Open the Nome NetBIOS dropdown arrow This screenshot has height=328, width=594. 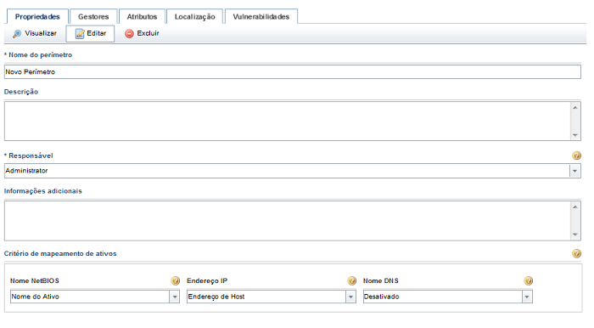(x=174, y=297)
